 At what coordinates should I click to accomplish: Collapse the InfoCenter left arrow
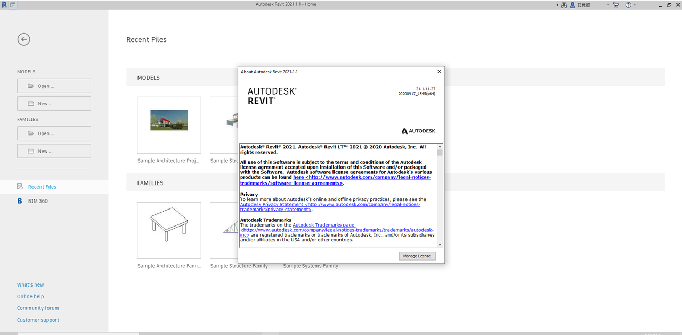click(x=557, y=5)
